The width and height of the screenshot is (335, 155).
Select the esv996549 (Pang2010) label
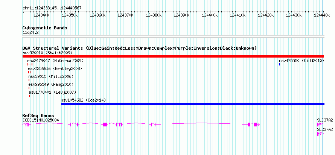click(x=51, y=84)
